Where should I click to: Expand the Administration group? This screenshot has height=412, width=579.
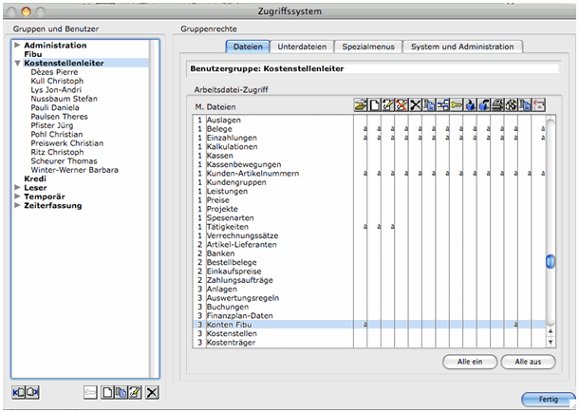click(17, 46)
